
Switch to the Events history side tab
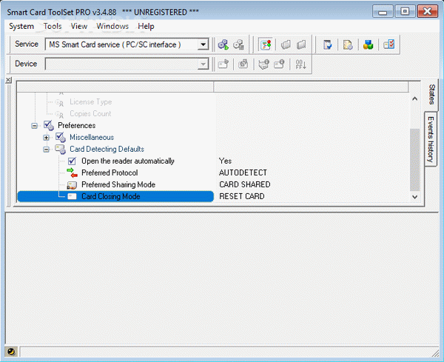click(431, 139)
